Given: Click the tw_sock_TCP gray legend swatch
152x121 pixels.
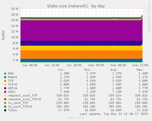Looking at the screenshot, I should pyautogui.click(x=5, y=103).
